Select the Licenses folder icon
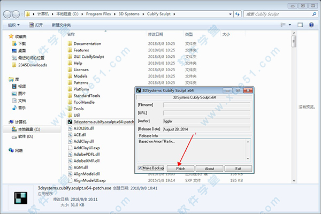Screen dimensions: 321x214 [70, 70]
